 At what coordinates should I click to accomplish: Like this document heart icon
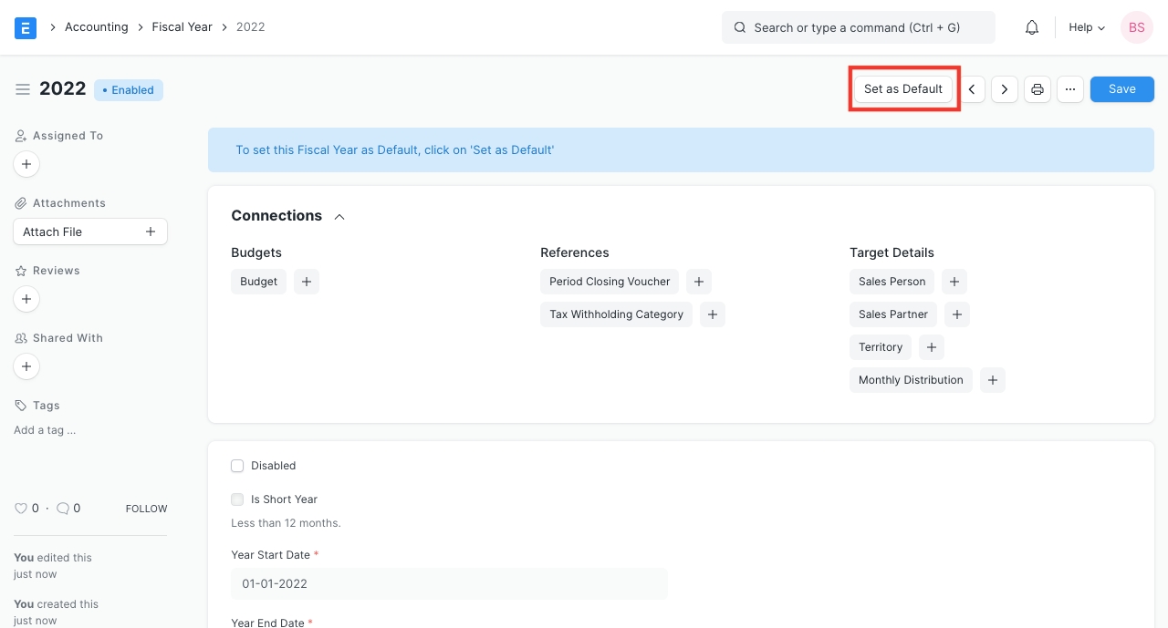21,509
